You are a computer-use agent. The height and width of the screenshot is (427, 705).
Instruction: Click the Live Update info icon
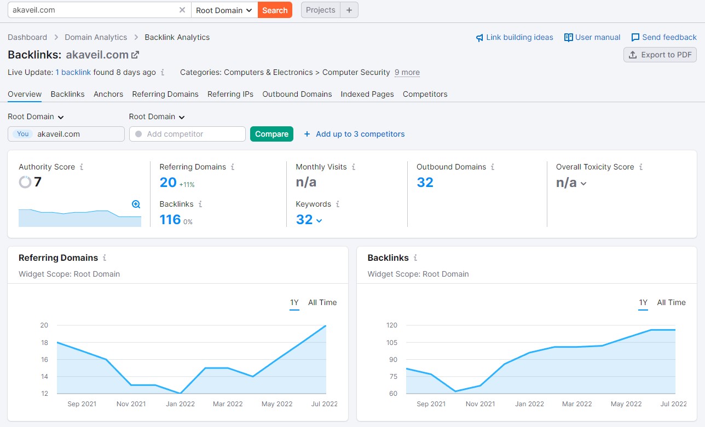(163, 73)
